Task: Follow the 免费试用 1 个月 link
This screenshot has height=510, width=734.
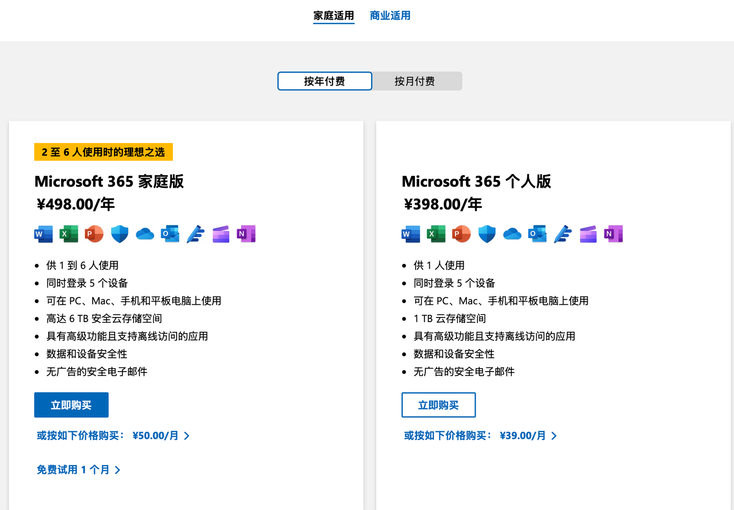Action: click(78, 470)
